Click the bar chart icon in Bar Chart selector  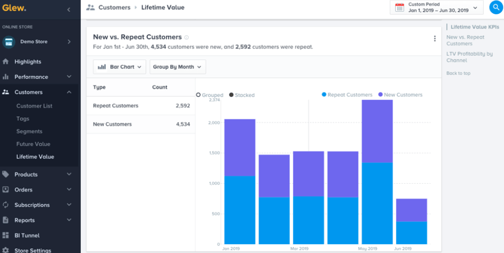click(102, 67)
